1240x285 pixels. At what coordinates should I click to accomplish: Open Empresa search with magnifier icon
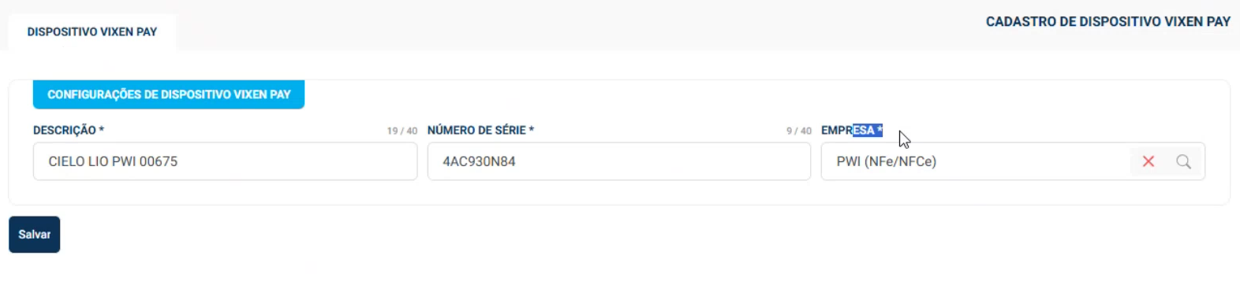tap(1183, 161)
